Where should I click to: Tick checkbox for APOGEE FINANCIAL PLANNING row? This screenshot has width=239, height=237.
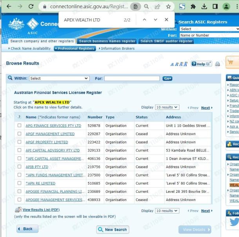pos(19,191)
